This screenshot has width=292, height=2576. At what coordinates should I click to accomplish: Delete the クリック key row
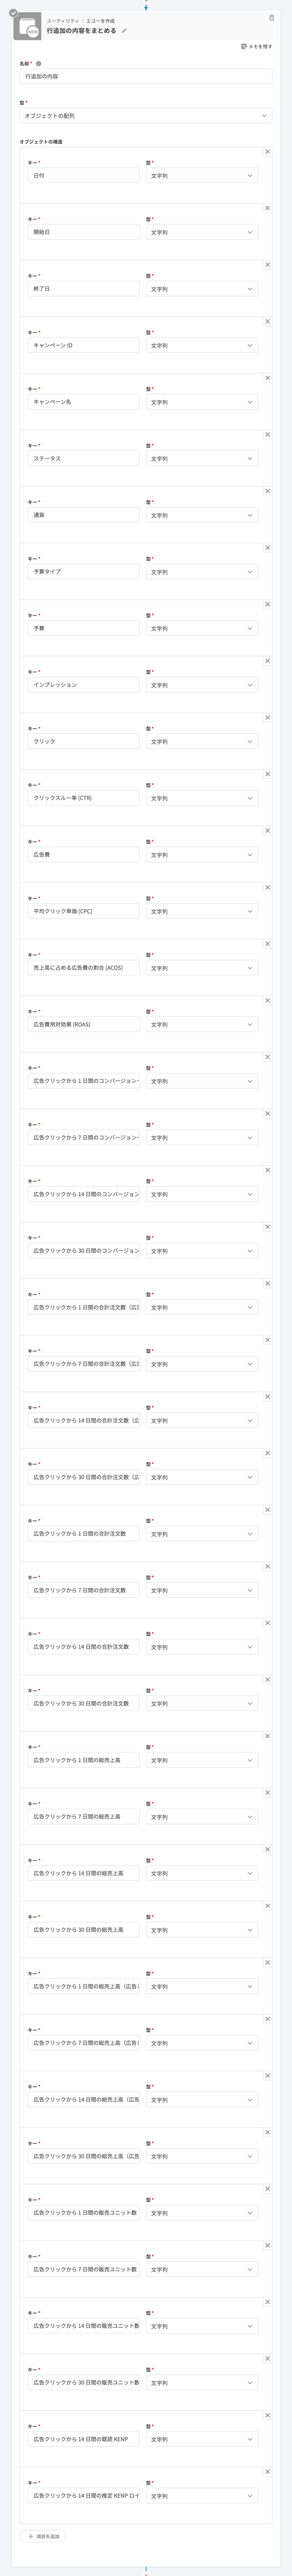coord(267,717)
